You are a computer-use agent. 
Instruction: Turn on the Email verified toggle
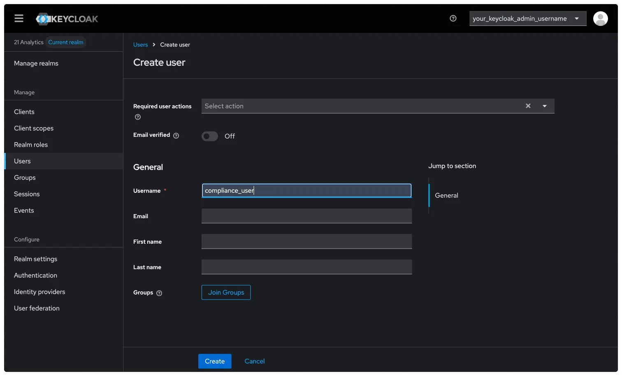[209, 136]
